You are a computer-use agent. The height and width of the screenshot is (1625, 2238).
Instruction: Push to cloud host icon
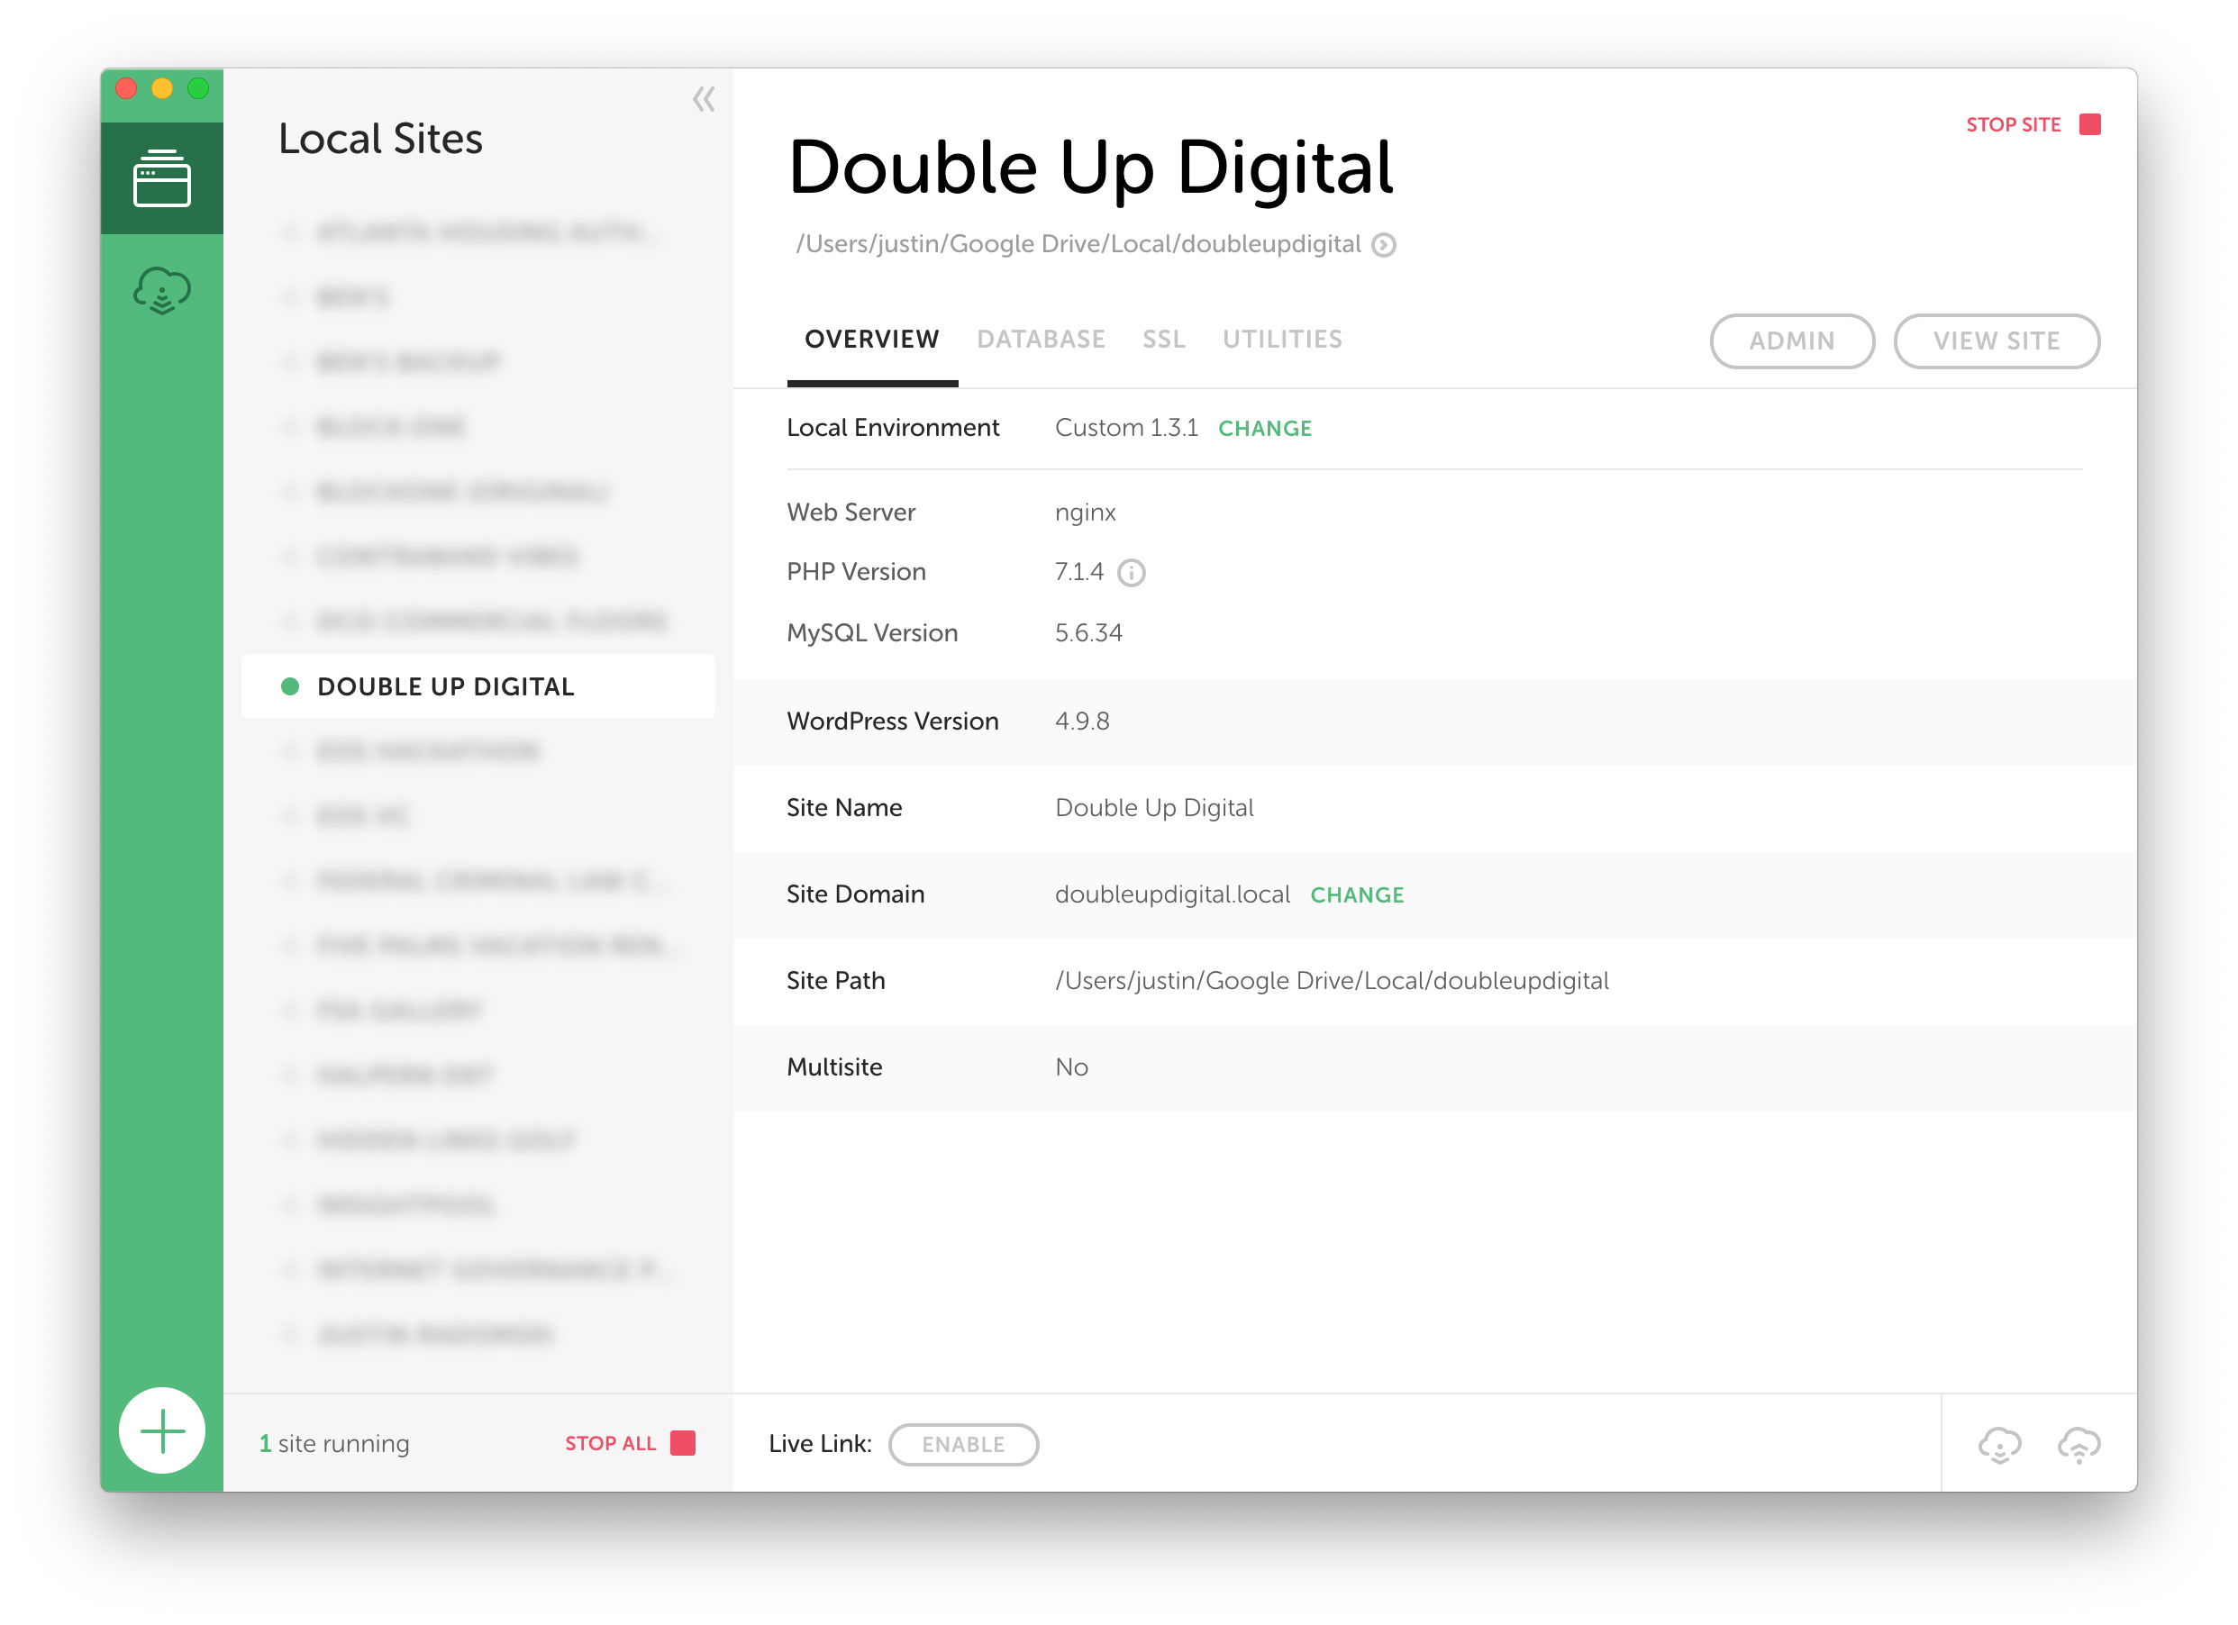(x=2079, y=1445)
